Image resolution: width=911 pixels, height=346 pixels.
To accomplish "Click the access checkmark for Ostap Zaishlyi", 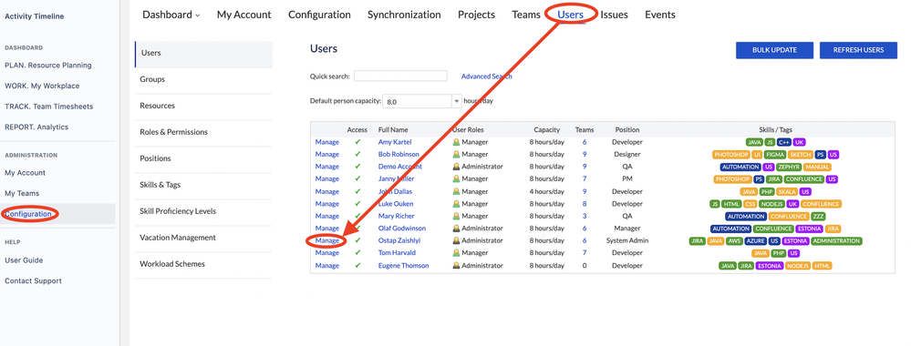I will [357, 240].
